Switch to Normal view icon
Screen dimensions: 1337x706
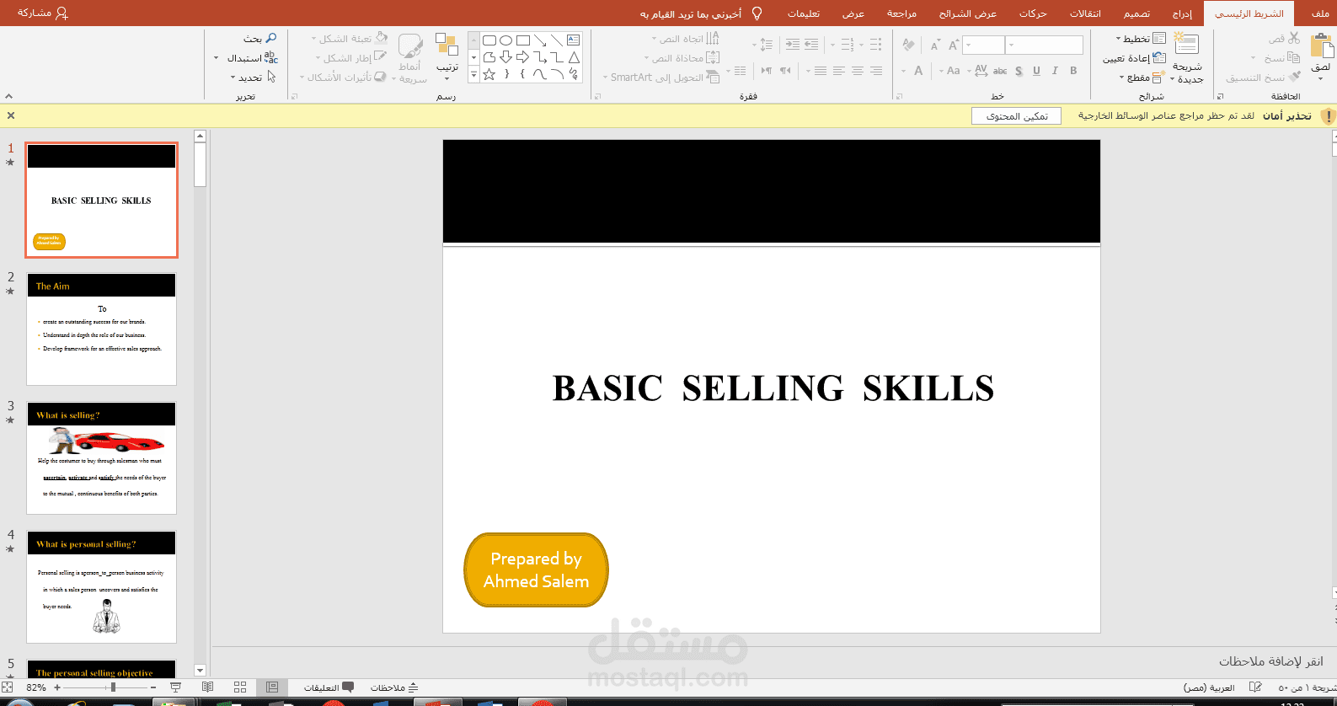(272, 687)
